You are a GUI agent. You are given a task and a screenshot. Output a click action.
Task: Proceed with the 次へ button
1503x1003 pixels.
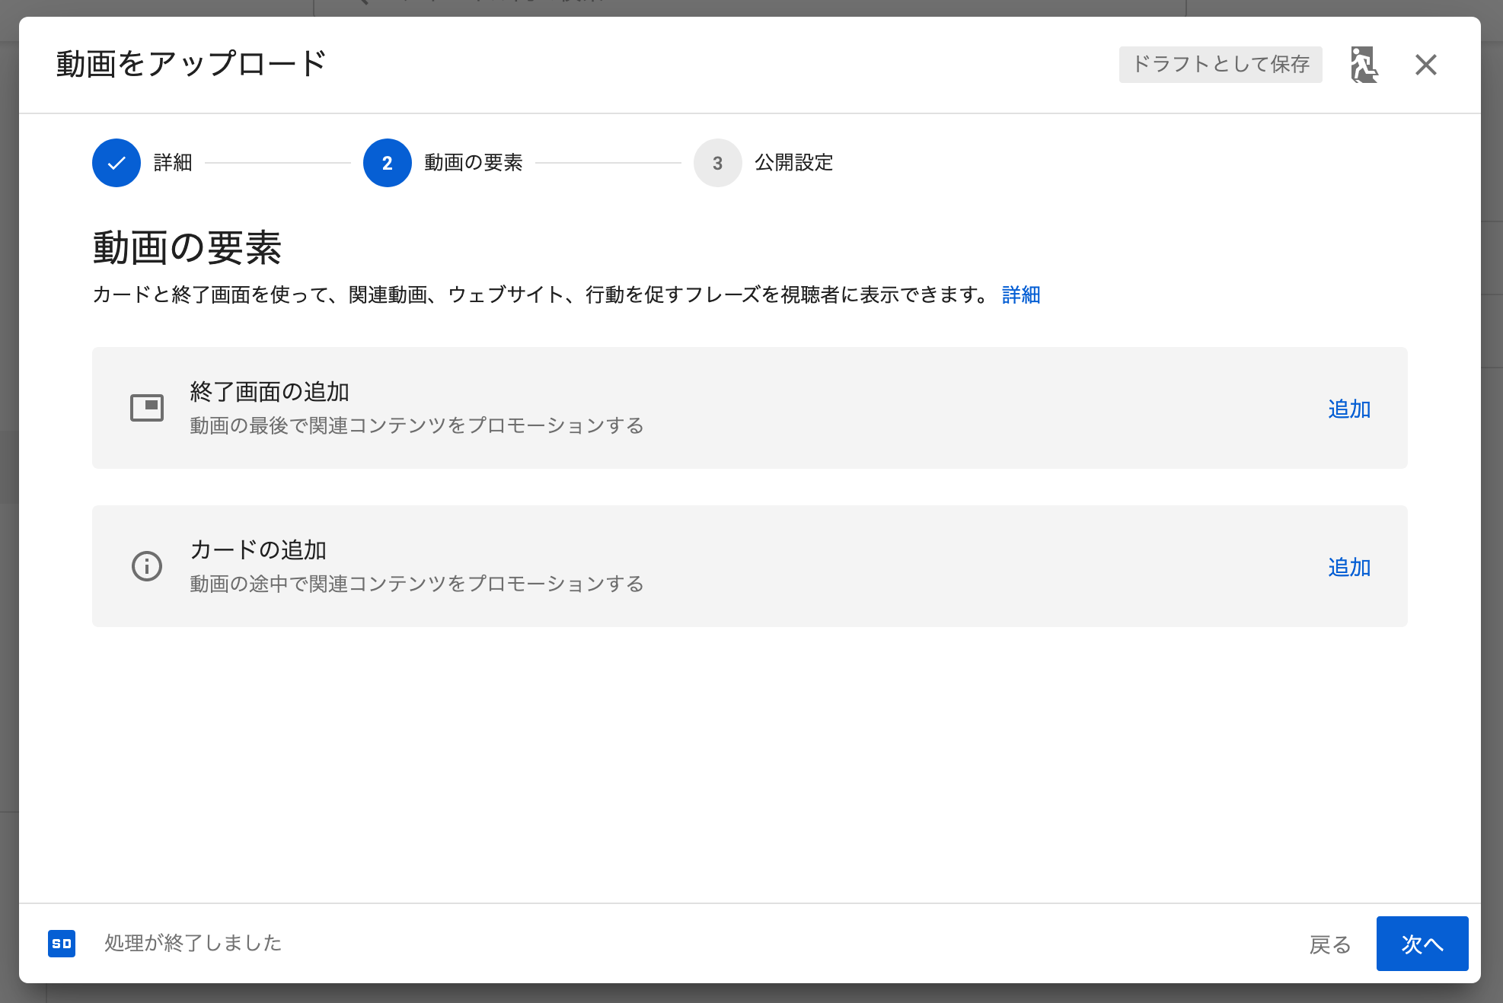point(1422,944)
